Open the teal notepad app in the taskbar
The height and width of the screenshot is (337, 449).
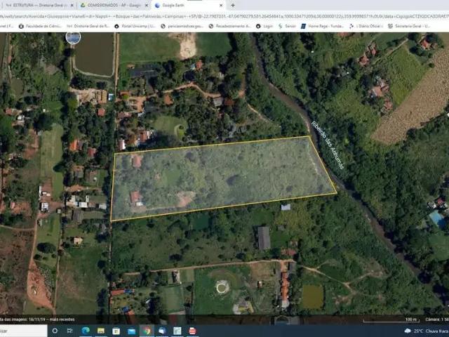tap(177, 331)
